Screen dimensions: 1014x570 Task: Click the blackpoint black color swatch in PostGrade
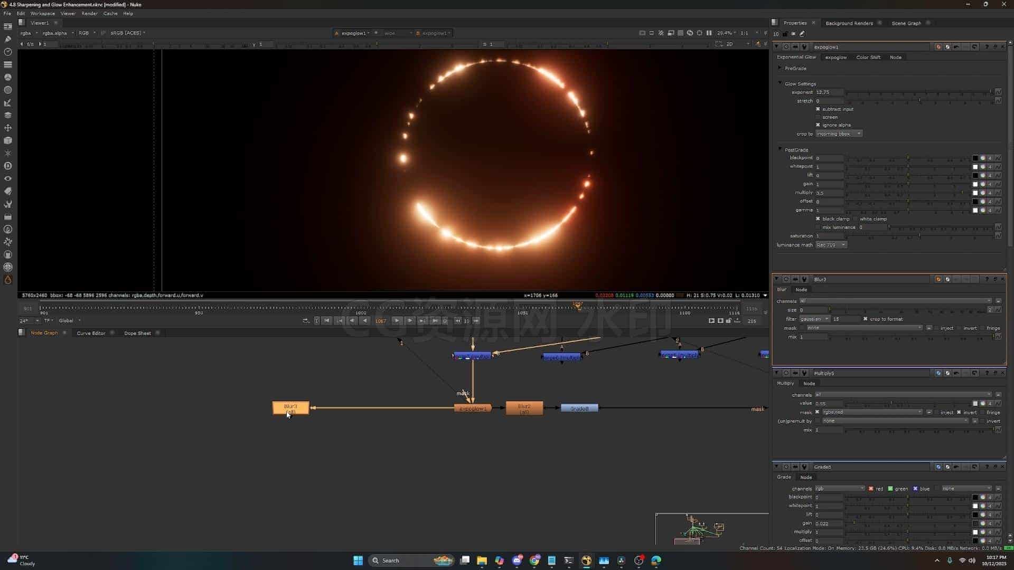tap(975, 158)
